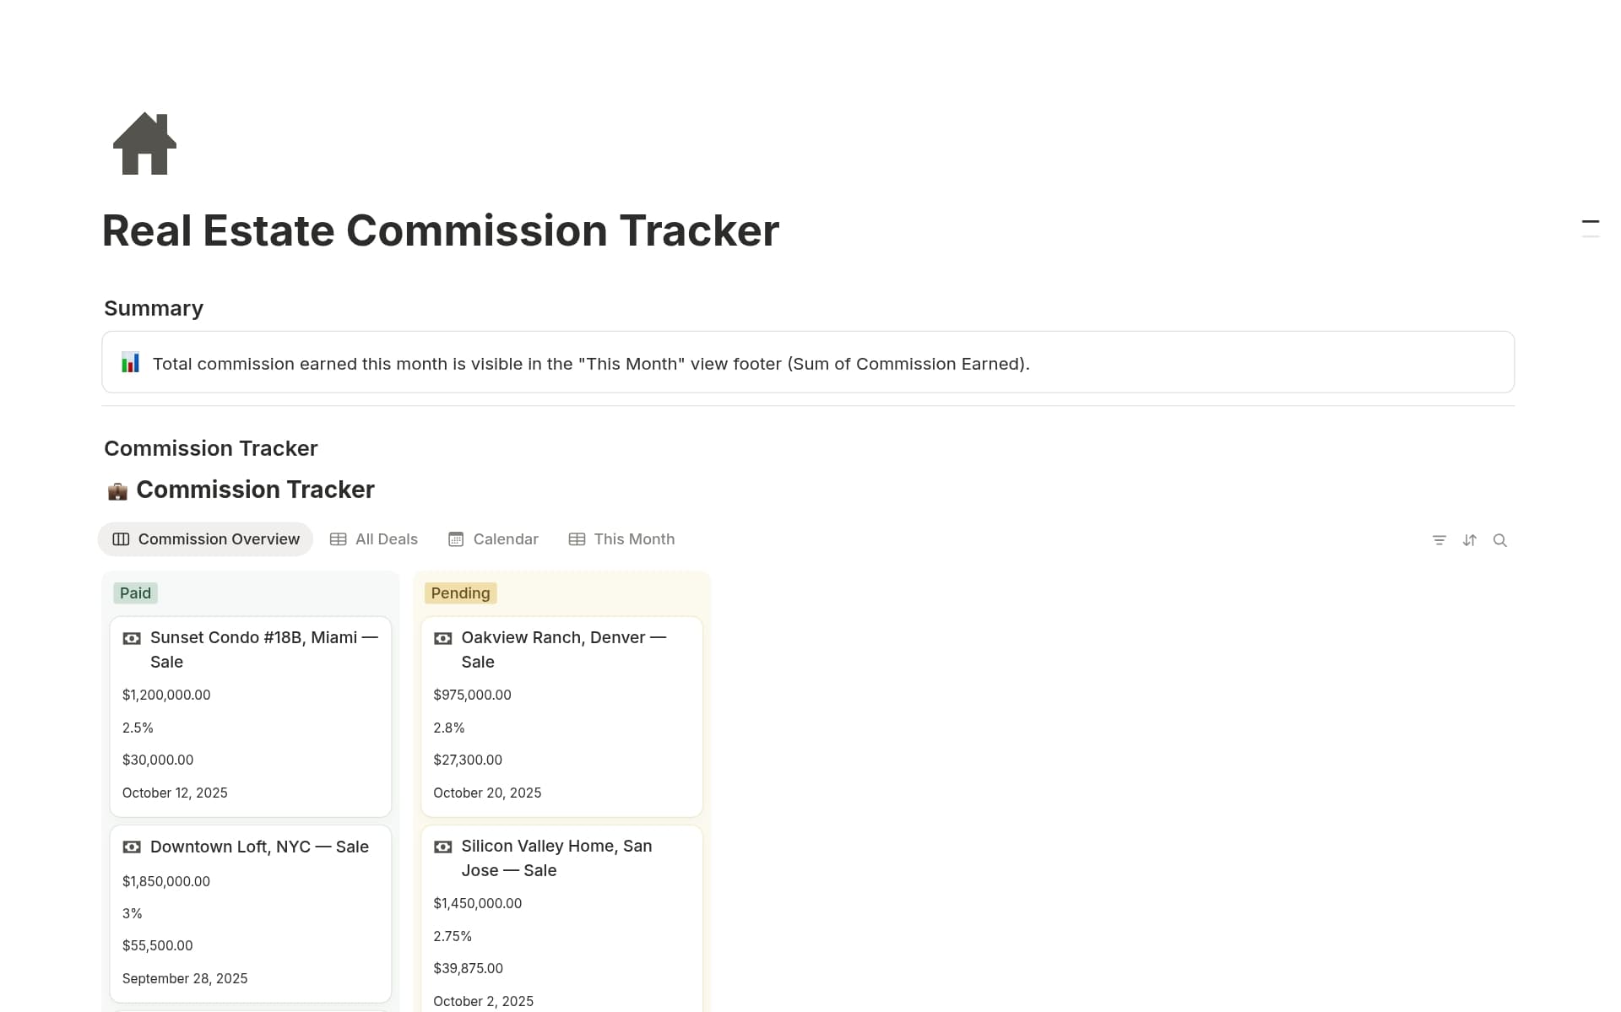
Task: Click the Paid group label
Action: pyautogui.click(x=135, y=593)
